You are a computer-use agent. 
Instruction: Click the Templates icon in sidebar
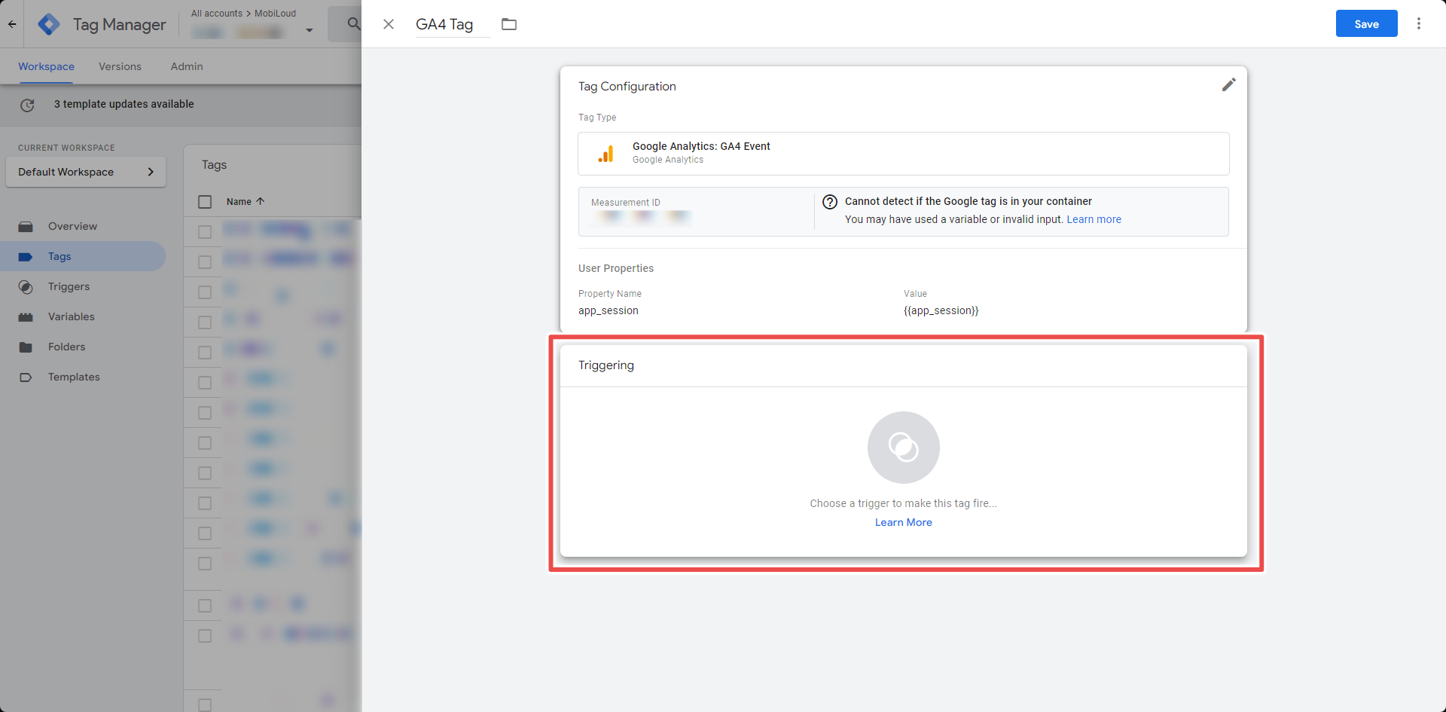click(x=26, y=377)
